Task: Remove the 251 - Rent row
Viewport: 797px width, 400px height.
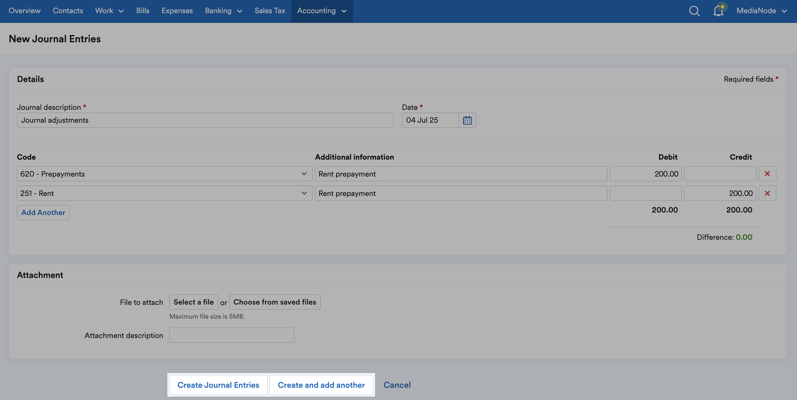Action: point(767,193)
